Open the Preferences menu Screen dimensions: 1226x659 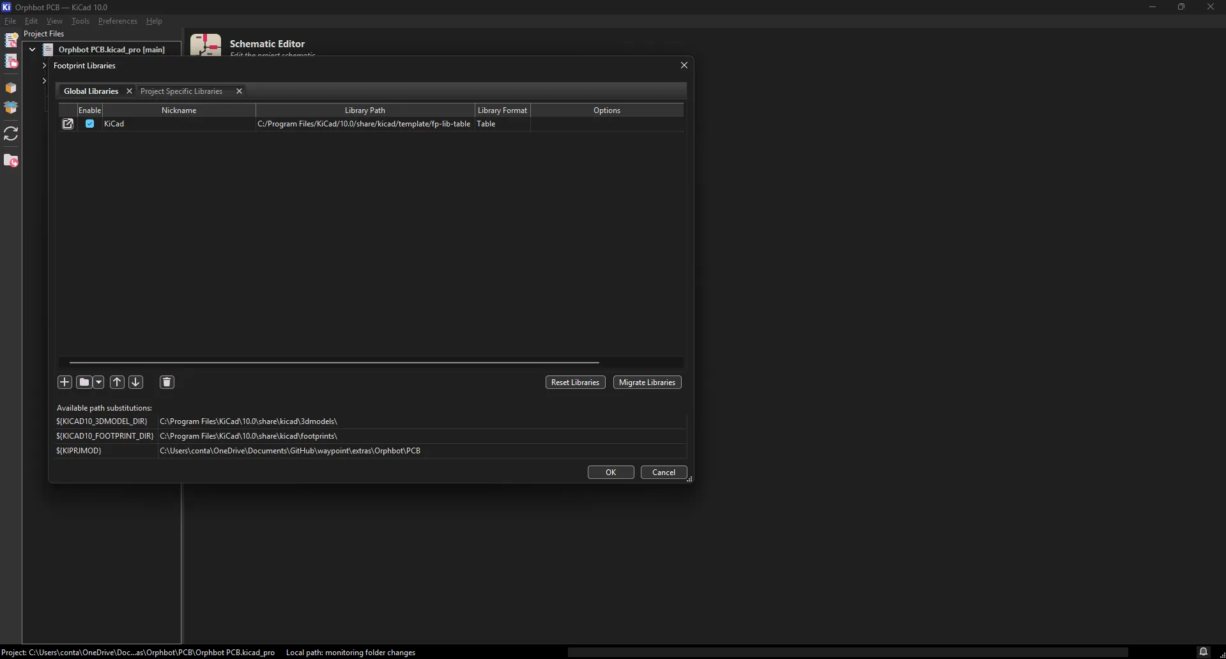(118, 21)
